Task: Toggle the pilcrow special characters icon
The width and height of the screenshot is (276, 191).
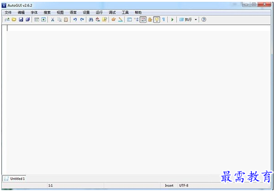Action: pyautogui.click(x=163, y=20)
